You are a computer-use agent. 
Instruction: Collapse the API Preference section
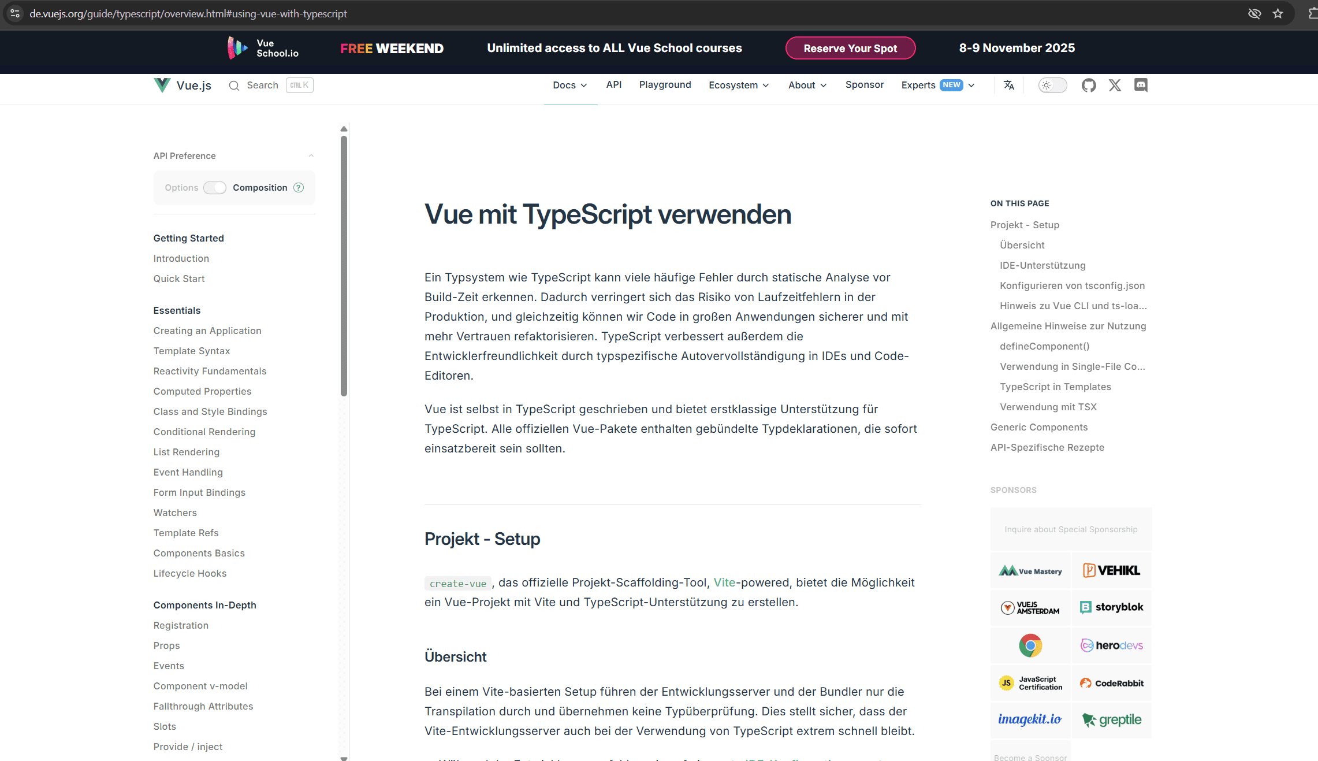coord(311,155)
